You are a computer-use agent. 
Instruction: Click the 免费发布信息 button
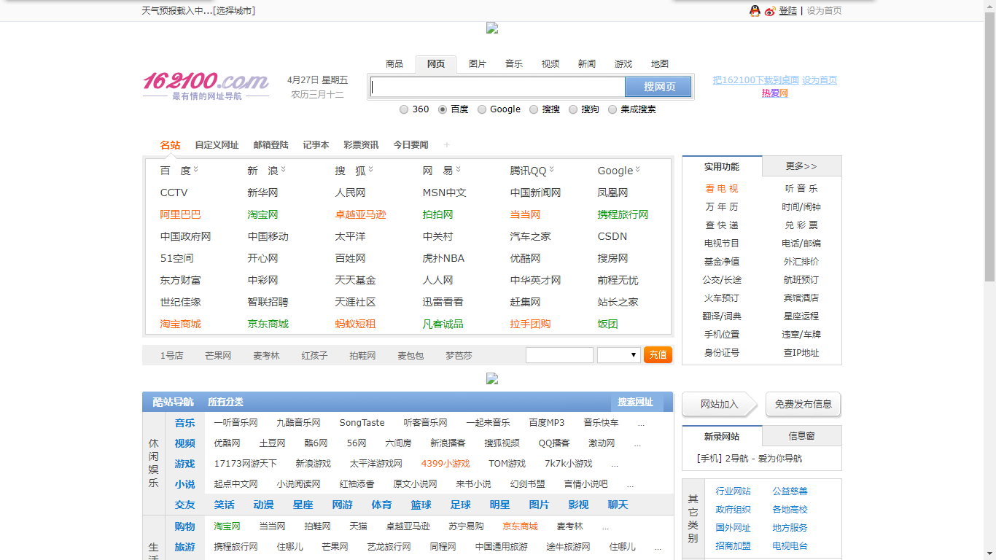pyautogui.click(x=804, y=404)
